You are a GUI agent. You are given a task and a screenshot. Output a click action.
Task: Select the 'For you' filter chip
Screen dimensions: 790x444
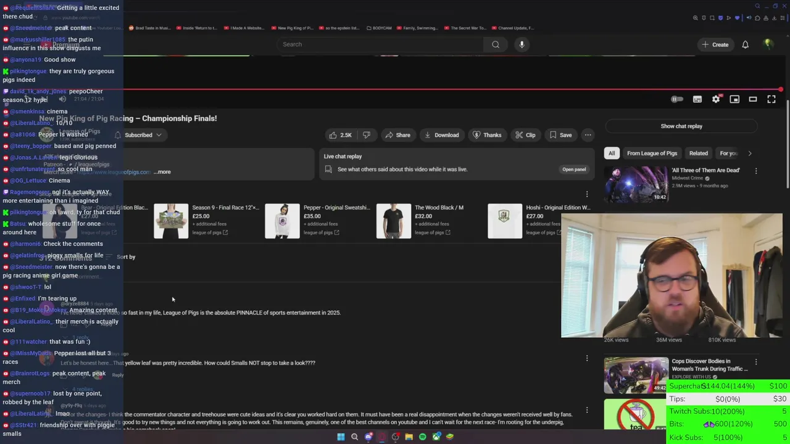click(728, 154)
